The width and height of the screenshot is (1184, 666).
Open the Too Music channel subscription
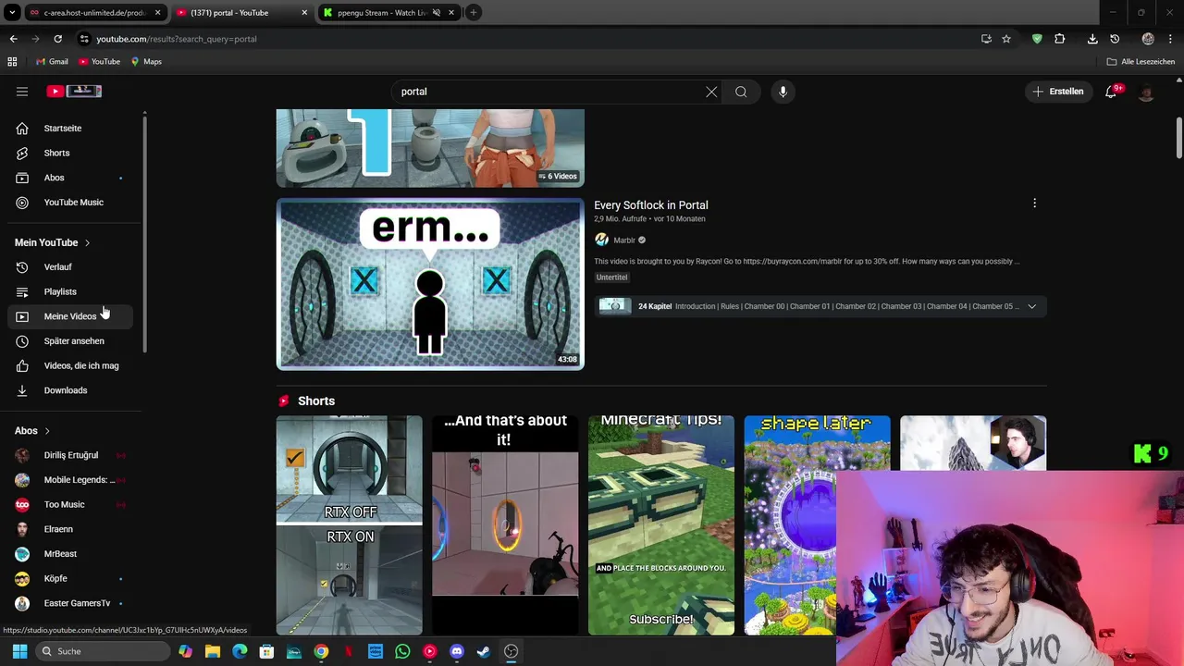(70, 504)
